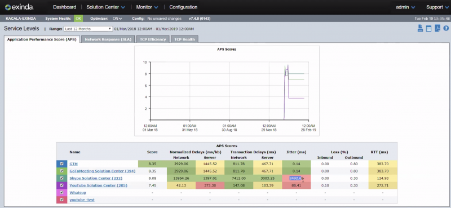Click Skype score value 8.08
451x208 pixels.
coord(152,178)
